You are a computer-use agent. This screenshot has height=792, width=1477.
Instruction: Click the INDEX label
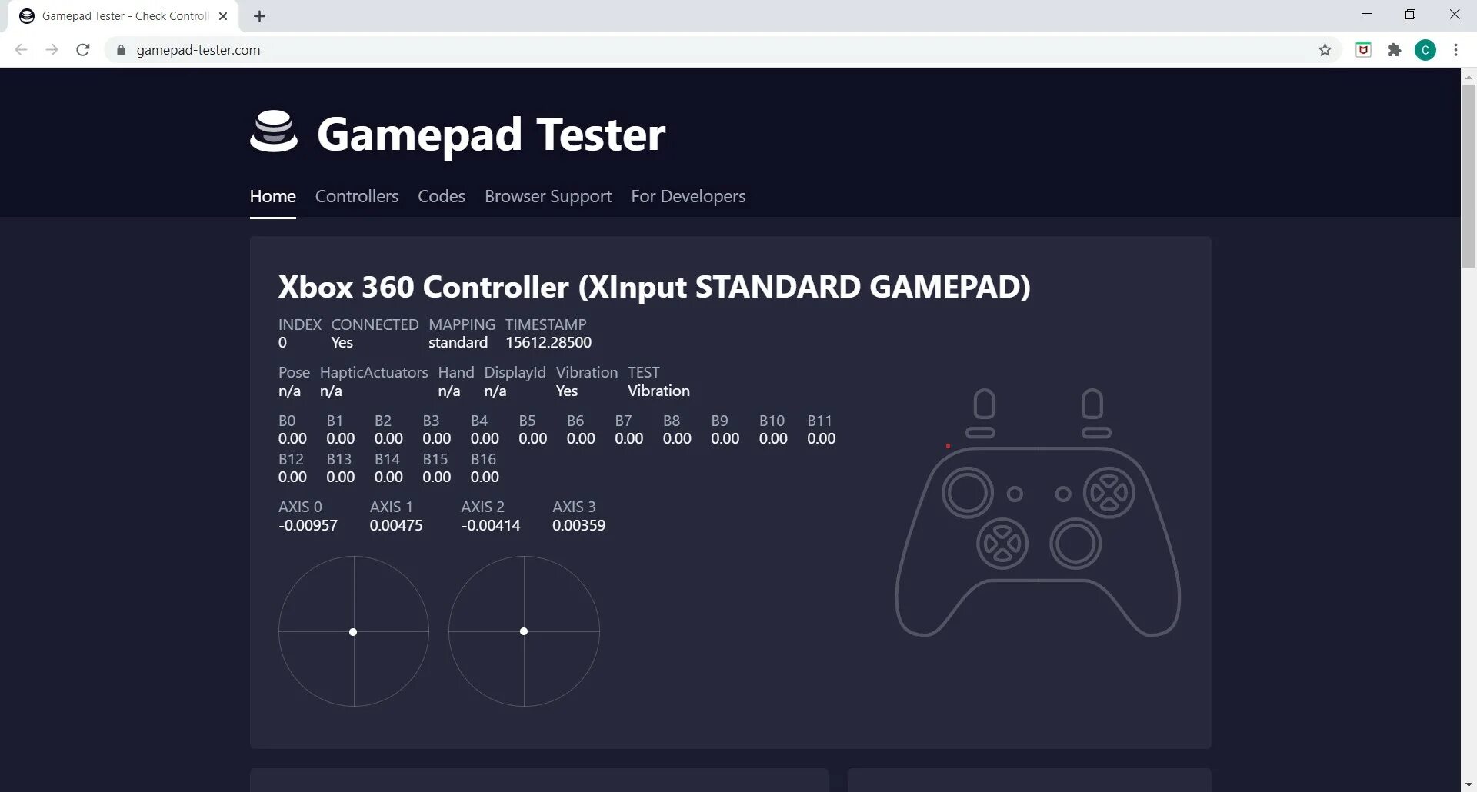click(300, 324)
